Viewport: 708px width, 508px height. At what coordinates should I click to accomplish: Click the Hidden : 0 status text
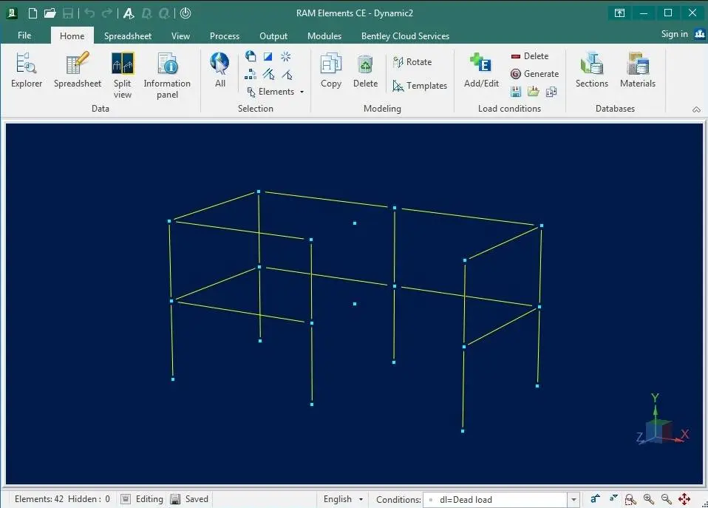(x=89, y=499)
